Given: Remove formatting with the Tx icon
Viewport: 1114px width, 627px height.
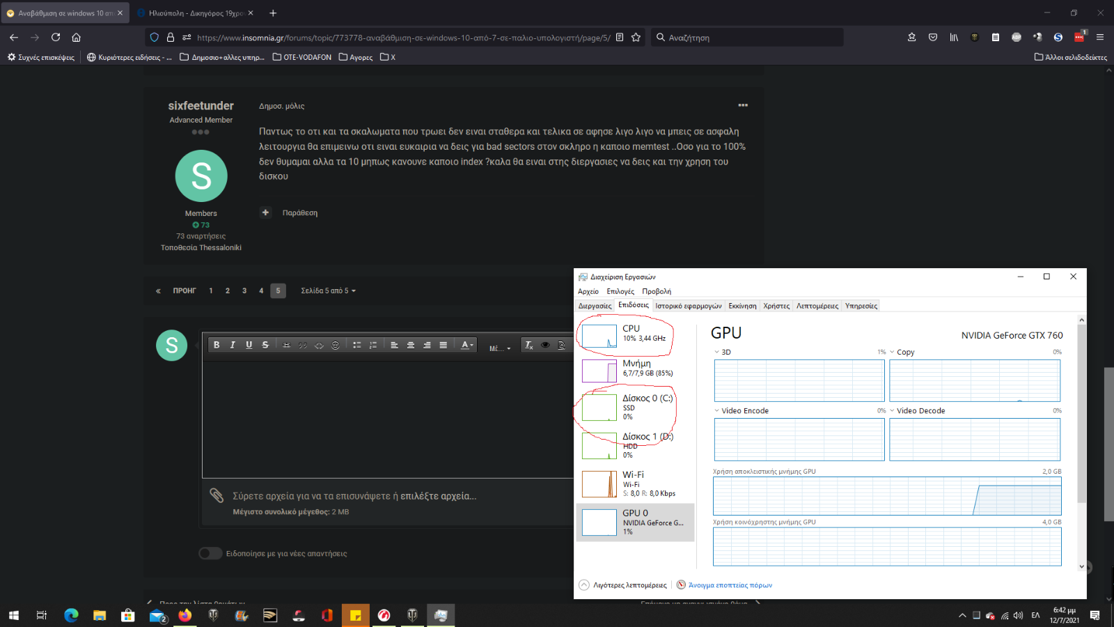Looking at the screenshot, I should pyautogui.click(x=528, y=345).
